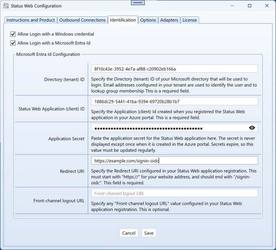Edit the Redirect URI field
276x250 pixels.
(174, 161)
